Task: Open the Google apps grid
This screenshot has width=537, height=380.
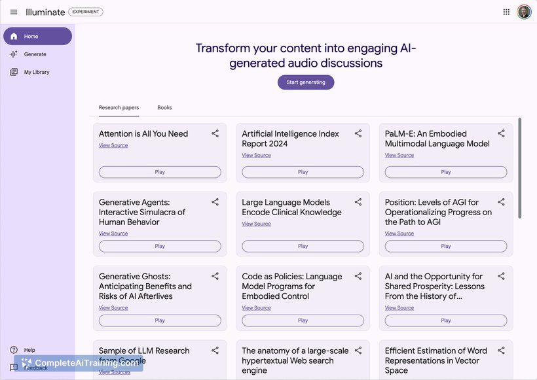Action: [x=506, y=12]
